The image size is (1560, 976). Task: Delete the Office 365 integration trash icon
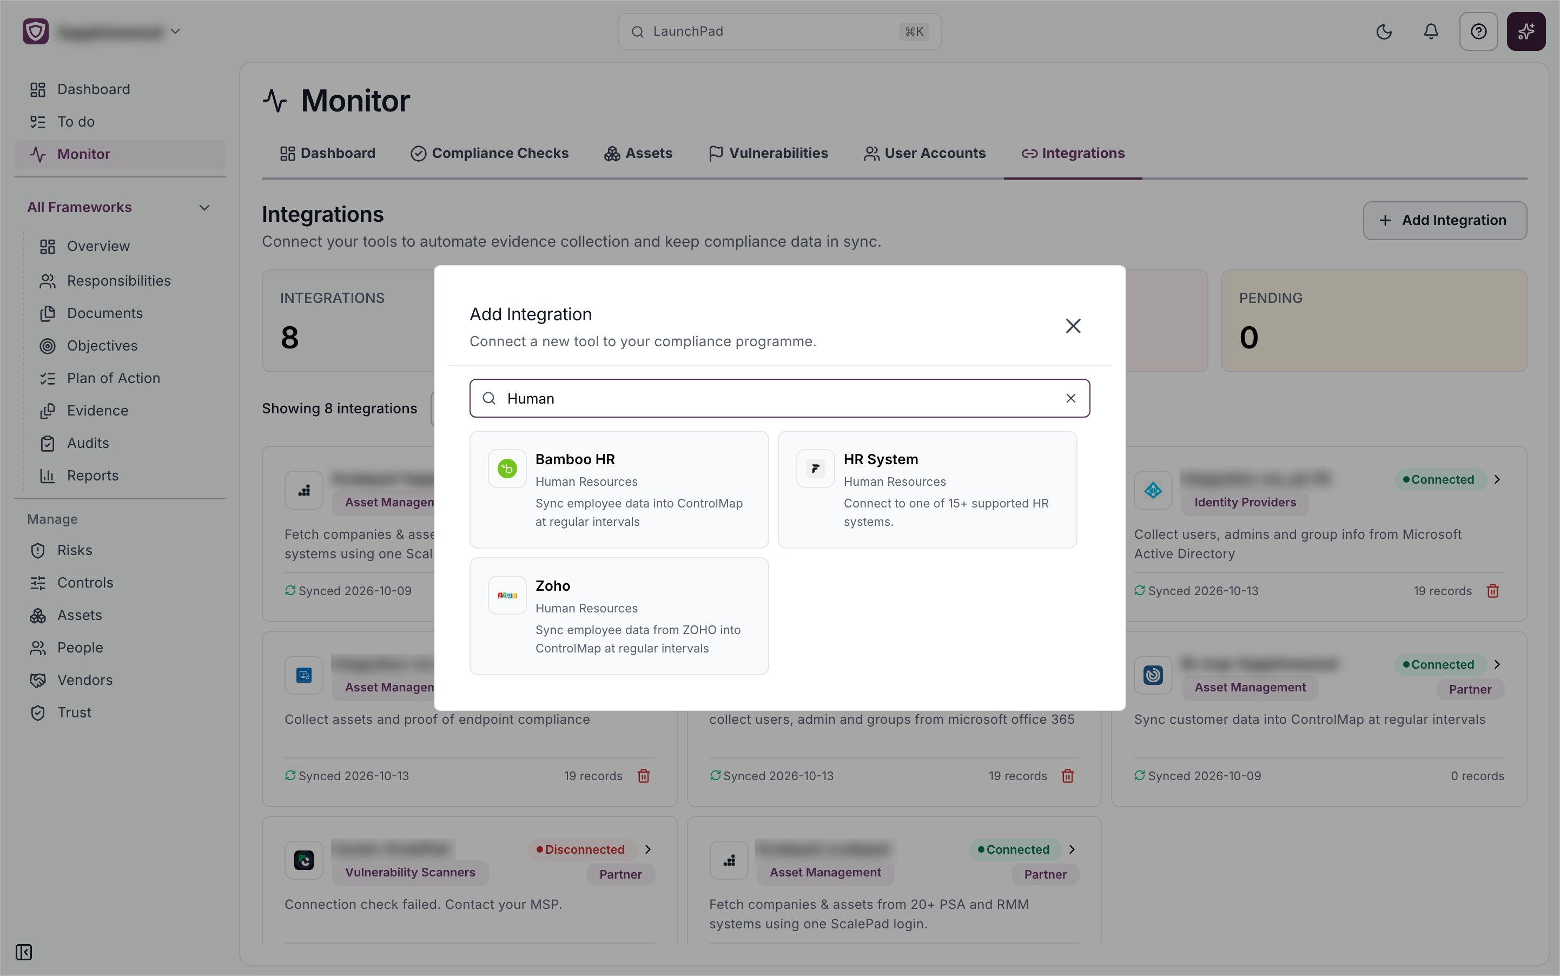click(x=1068, y=776)
